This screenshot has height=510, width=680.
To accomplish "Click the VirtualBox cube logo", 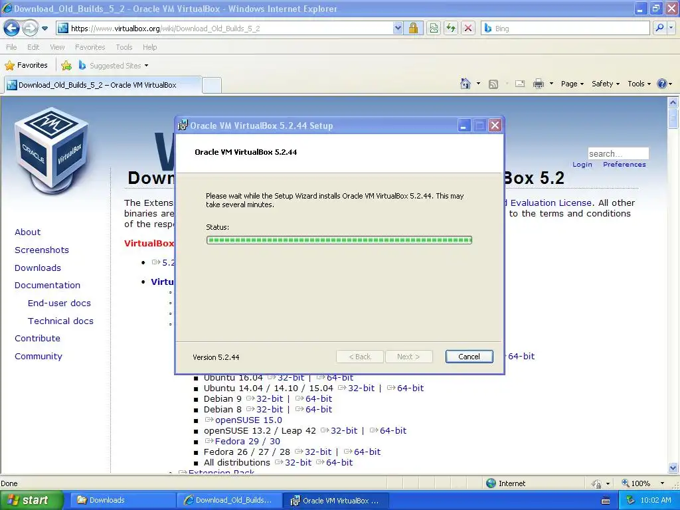I will [x=52, y=150].
